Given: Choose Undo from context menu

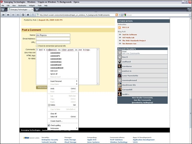Looking at the screenshot, I should 63,88.
